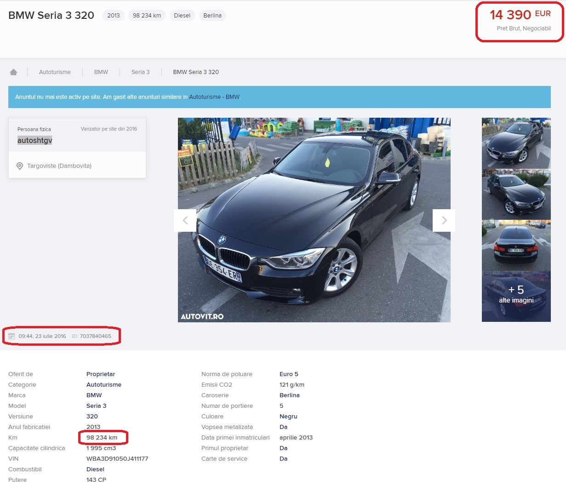Open third thumbnail showing rear of car
Viewport: 566px width, 486px height.
[516, 245]
